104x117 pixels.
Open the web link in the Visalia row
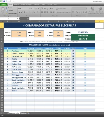point(85,59)
